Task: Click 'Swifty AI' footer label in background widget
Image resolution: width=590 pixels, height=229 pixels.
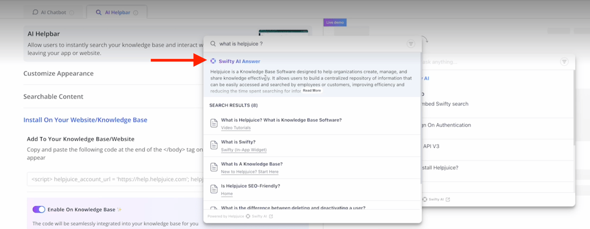Action: 436,200
